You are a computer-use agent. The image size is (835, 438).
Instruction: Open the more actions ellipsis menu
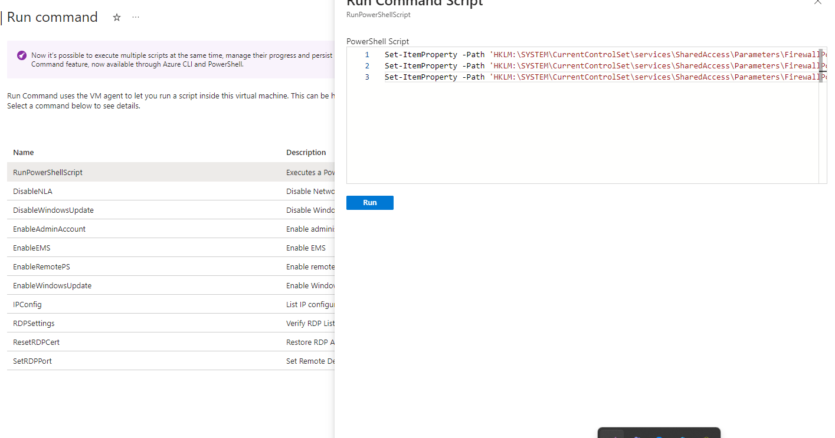pos(135,17)
